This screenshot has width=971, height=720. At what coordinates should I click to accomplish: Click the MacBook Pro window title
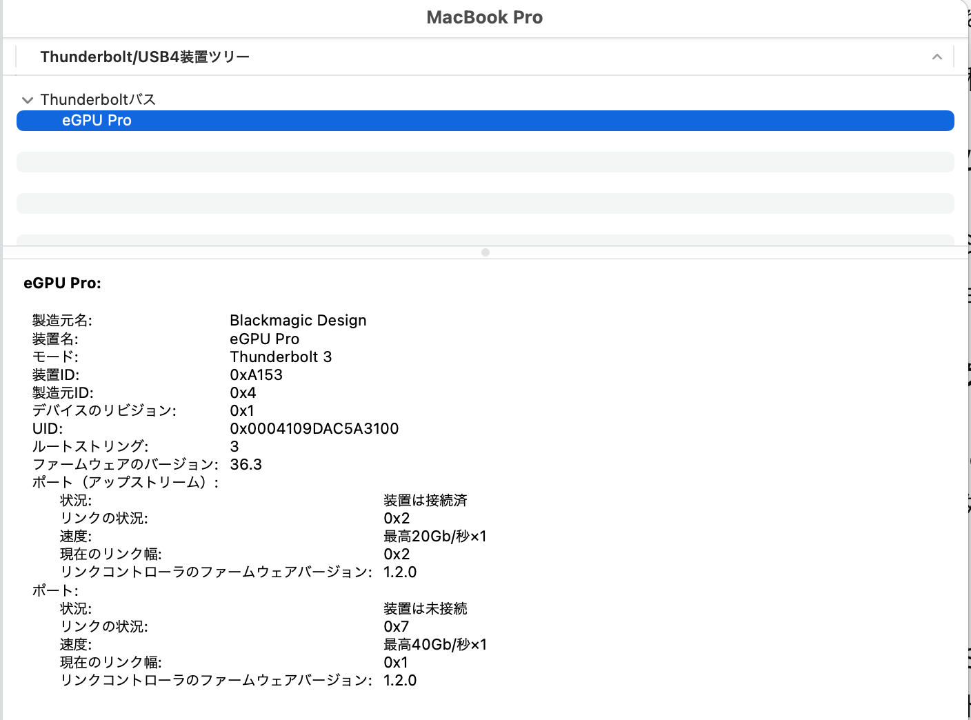coord(485,17)
